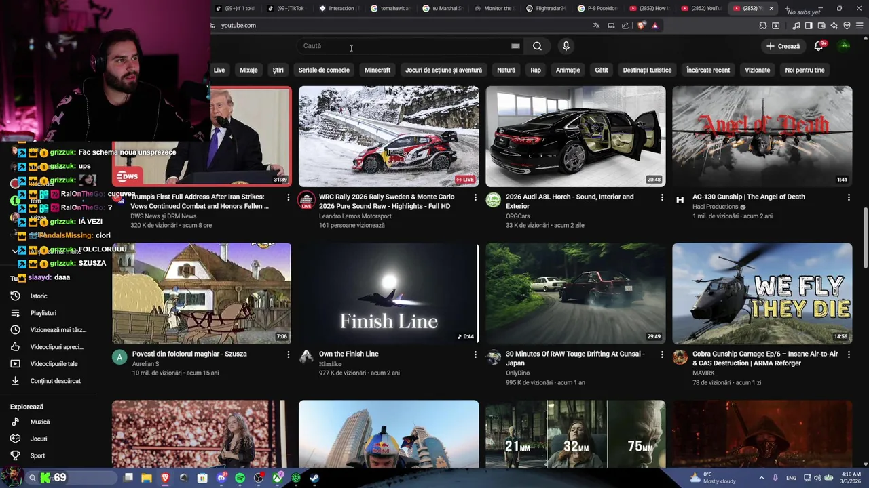Viewport: 869px width, 488px height.
Task: Click the ORGCars channel avatar
Action: [494, 200]
